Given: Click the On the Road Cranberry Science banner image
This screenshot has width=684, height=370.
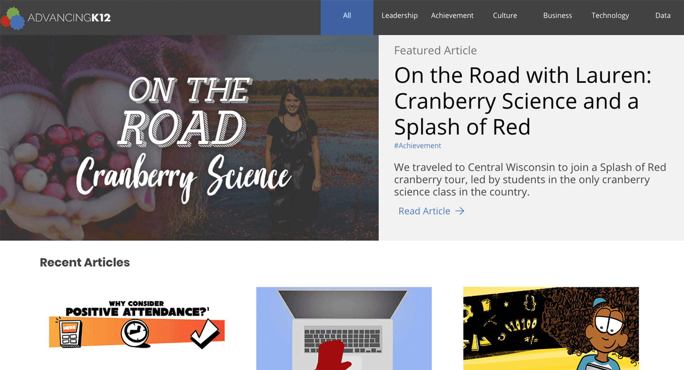Looking at the screenshot, I should click(189, 138).
